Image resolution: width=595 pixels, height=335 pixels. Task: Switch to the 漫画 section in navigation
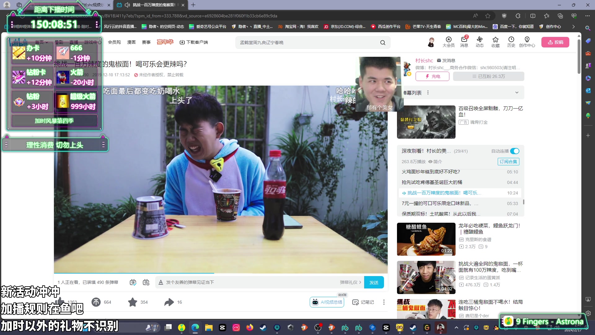click(131, 42)
